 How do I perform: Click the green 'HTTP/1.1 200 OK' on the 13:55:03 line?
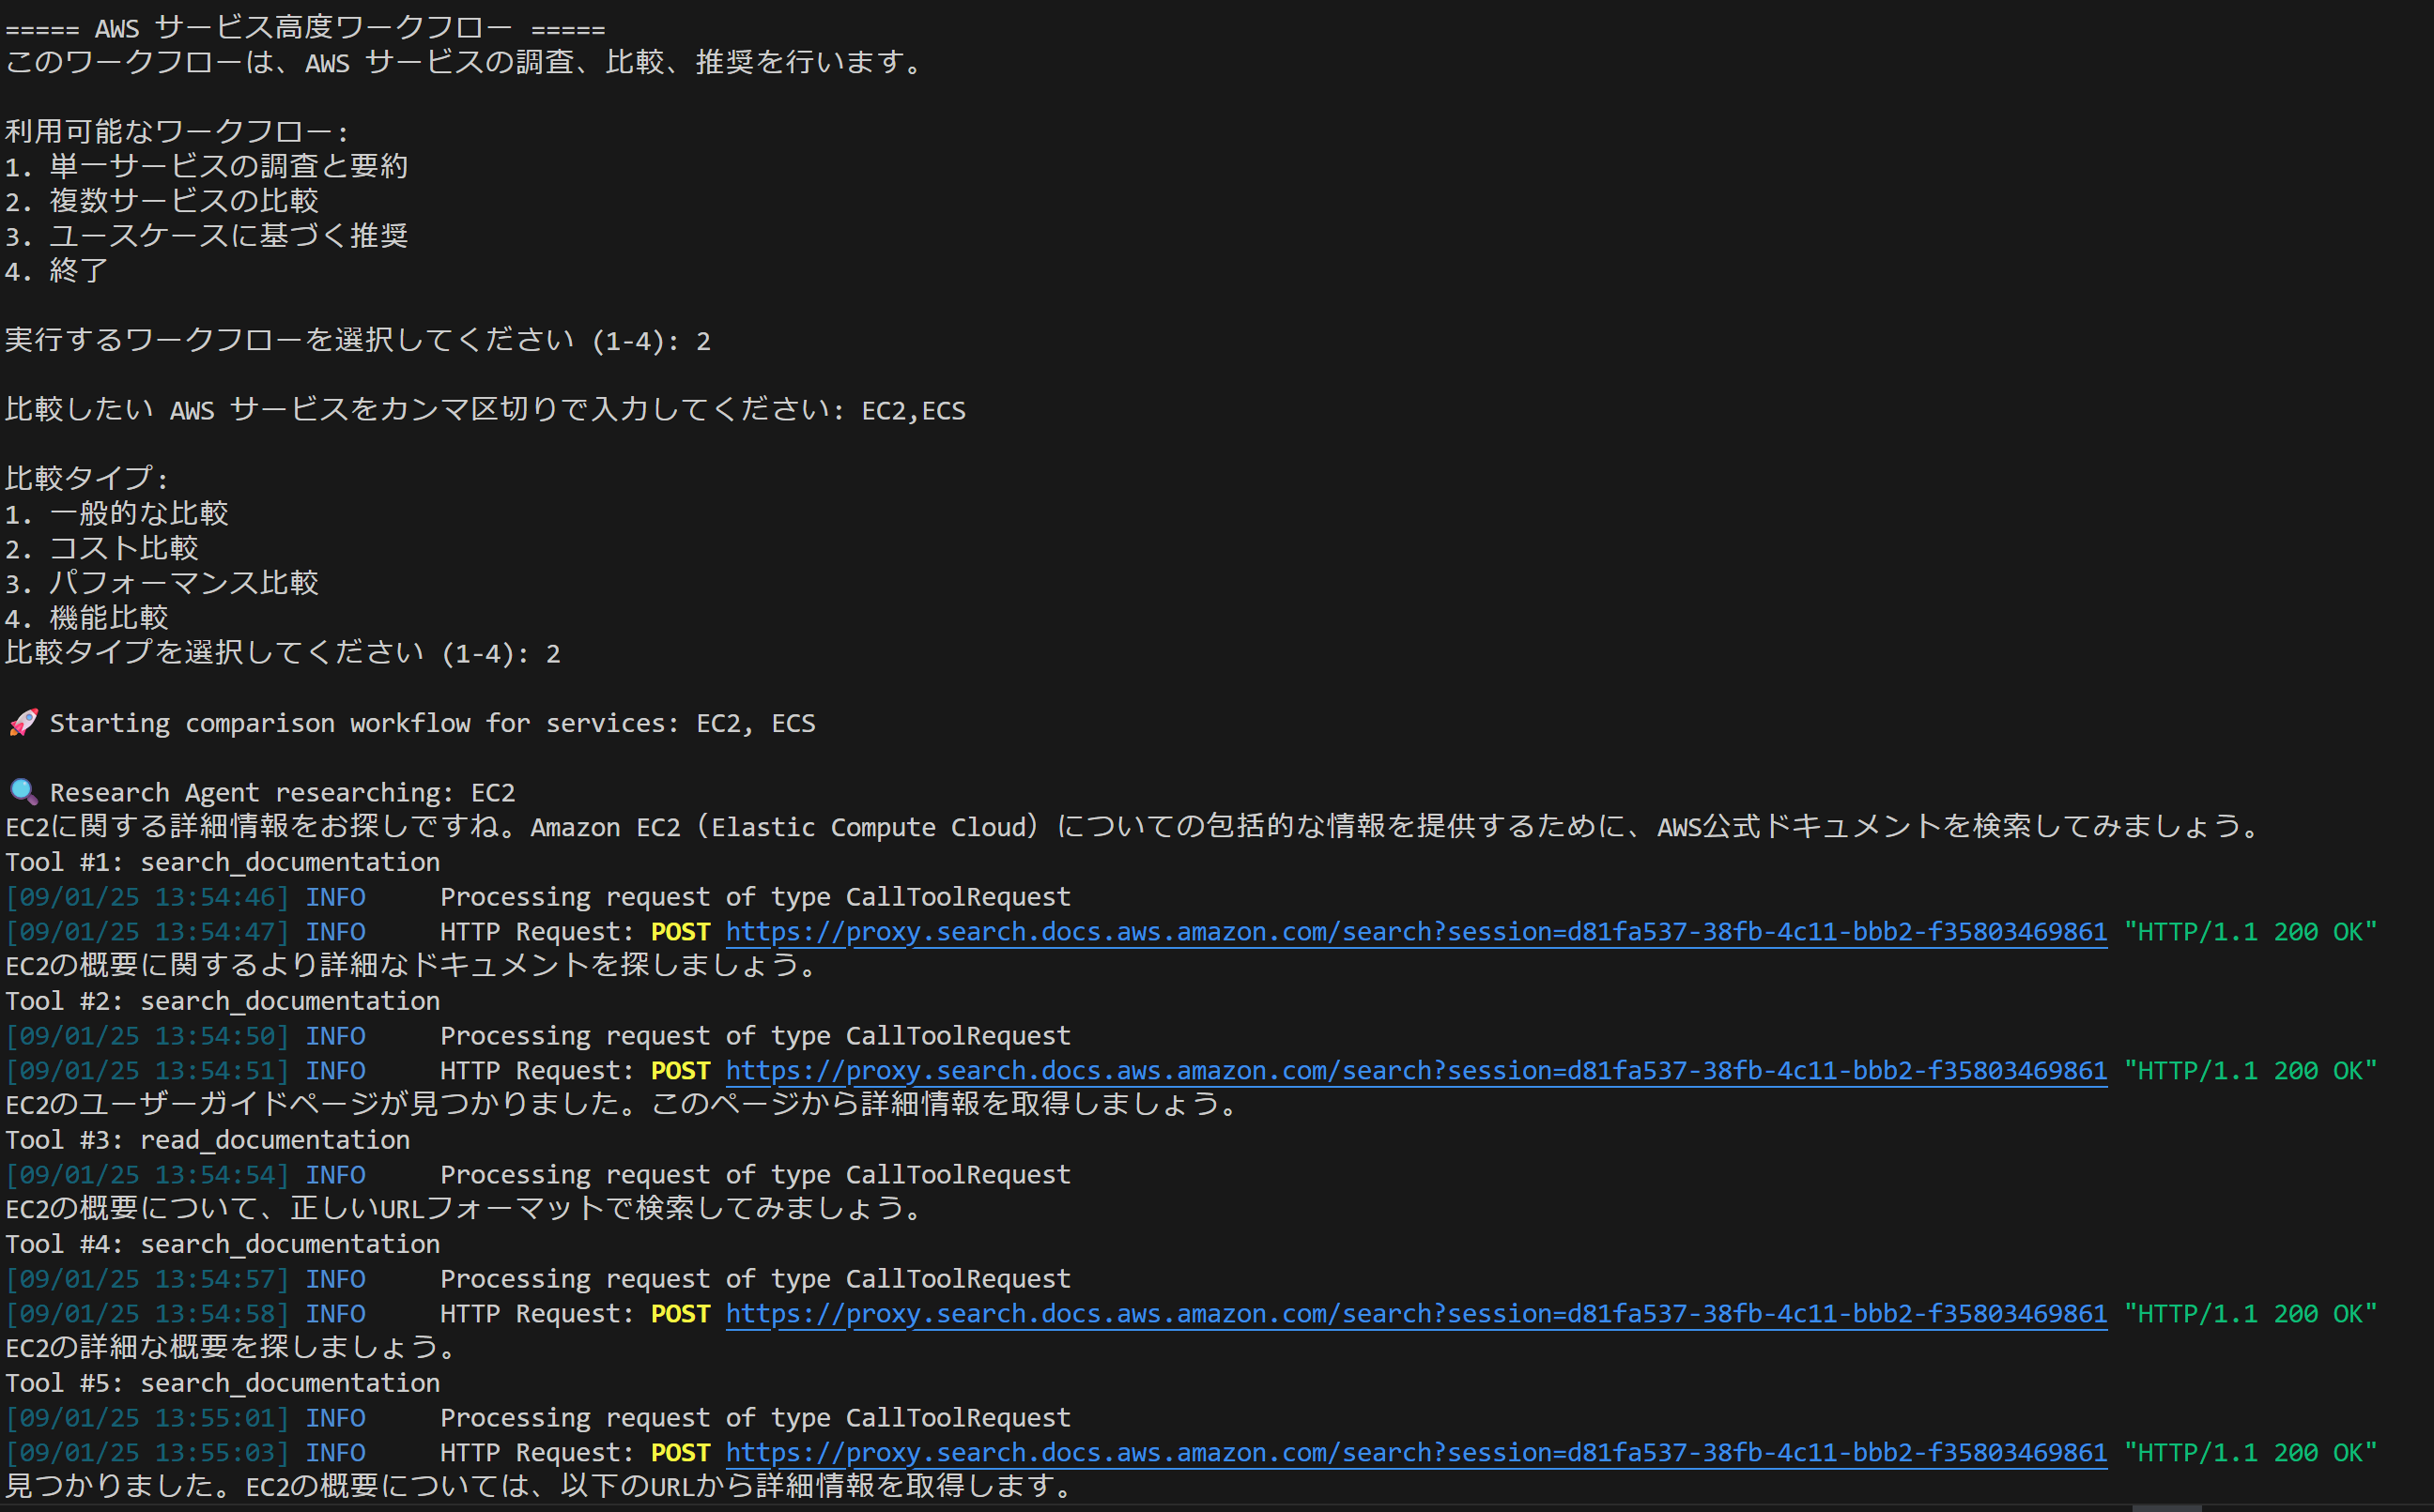[x=2250, y=1453]
